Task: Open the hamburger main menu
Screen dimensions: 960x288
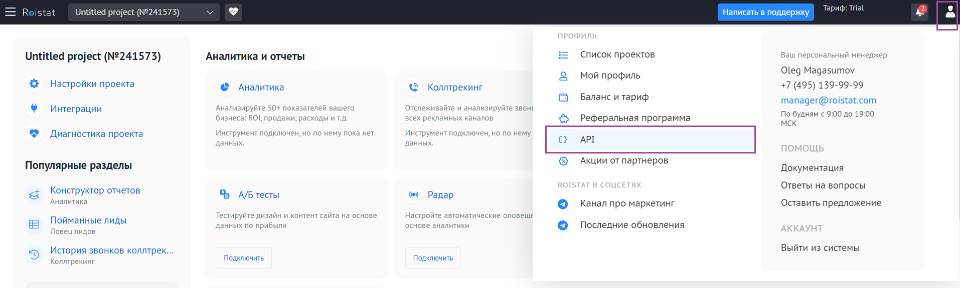Action: [x=11, y=12]
